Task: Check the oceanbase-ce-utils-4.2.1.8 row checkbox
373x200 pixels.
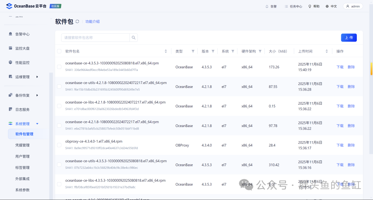Action: (x=59, y=86)
